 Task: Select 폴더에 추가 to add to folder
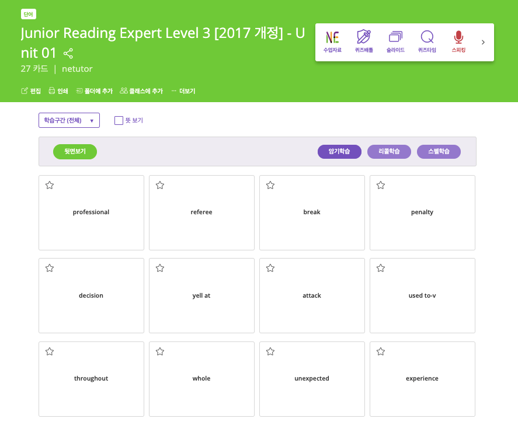tap(96, 91)
